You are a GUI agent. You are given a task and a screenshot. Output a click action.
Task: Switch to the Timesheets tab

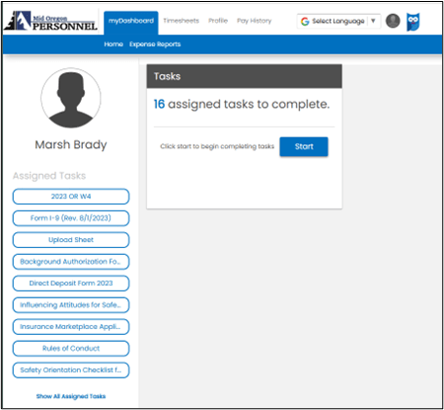pyautogui.click(x=182, y=21)
